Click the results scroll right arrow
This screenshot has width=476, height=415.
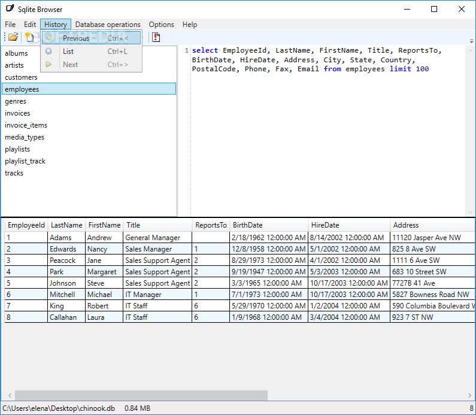pyautogui.click(x=470, y=395)
